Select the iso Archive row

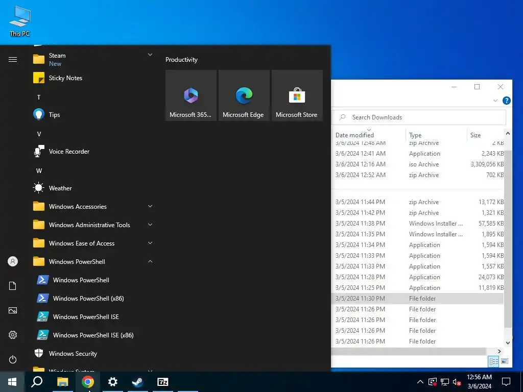point(418,164)
